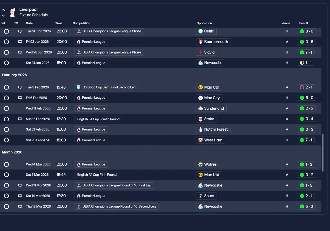Viewport: 330px width, 231px height.
Task: Sort fixtures by the Date column header
Action: coord(29,23)
